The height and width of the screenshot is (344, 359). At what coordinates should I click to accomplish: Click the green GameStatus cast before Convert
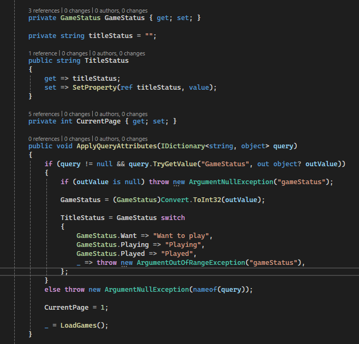(137, 199)
